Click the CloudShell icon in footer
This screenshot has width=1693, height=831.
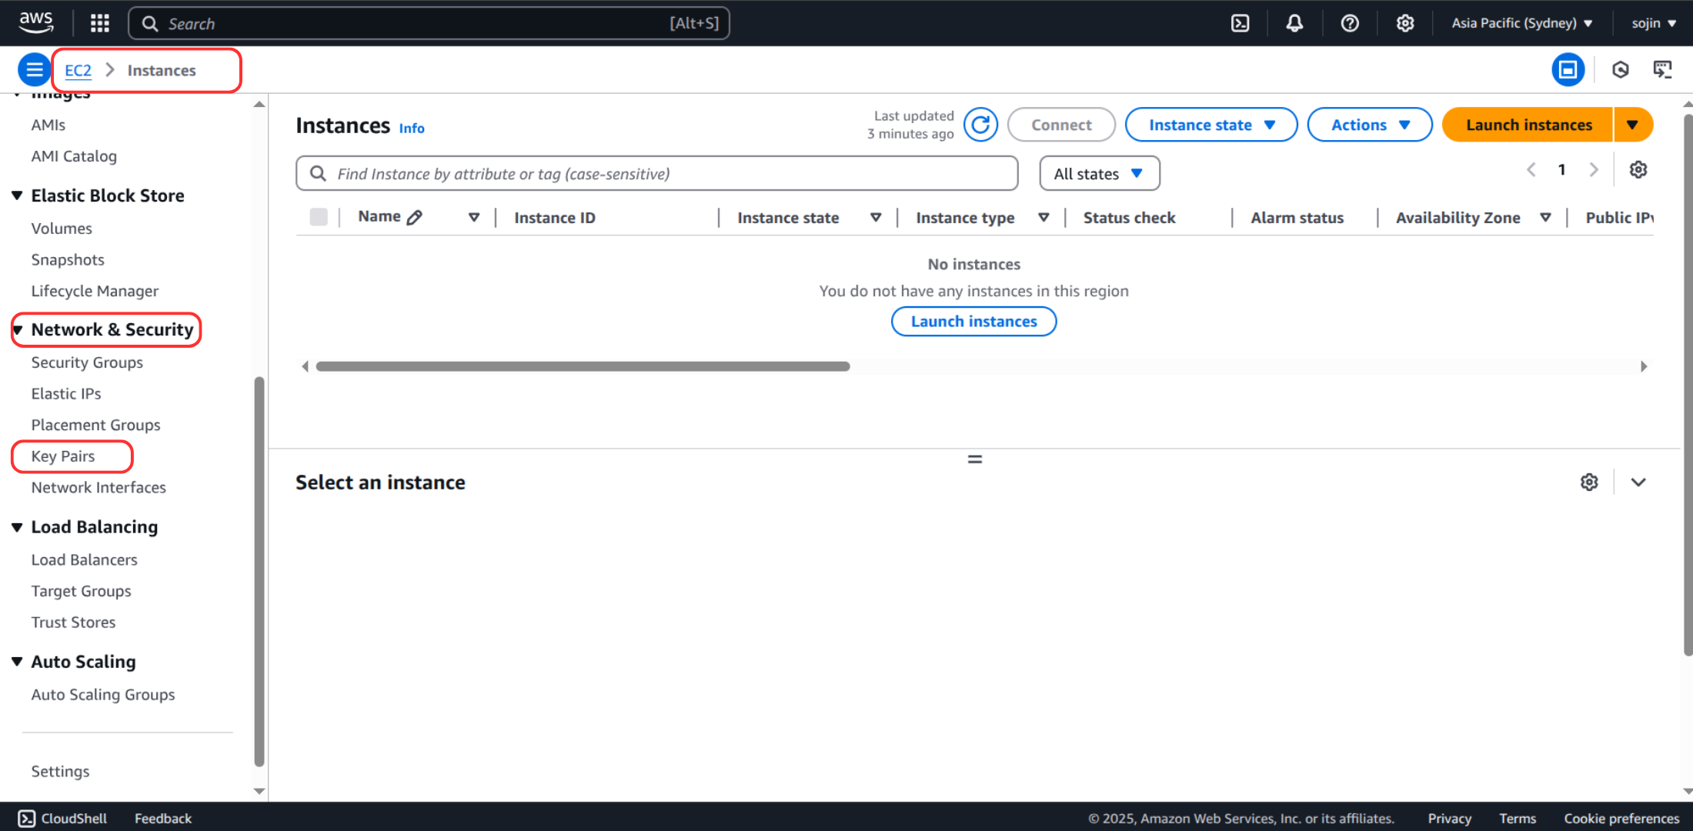[x=27, y=818]
